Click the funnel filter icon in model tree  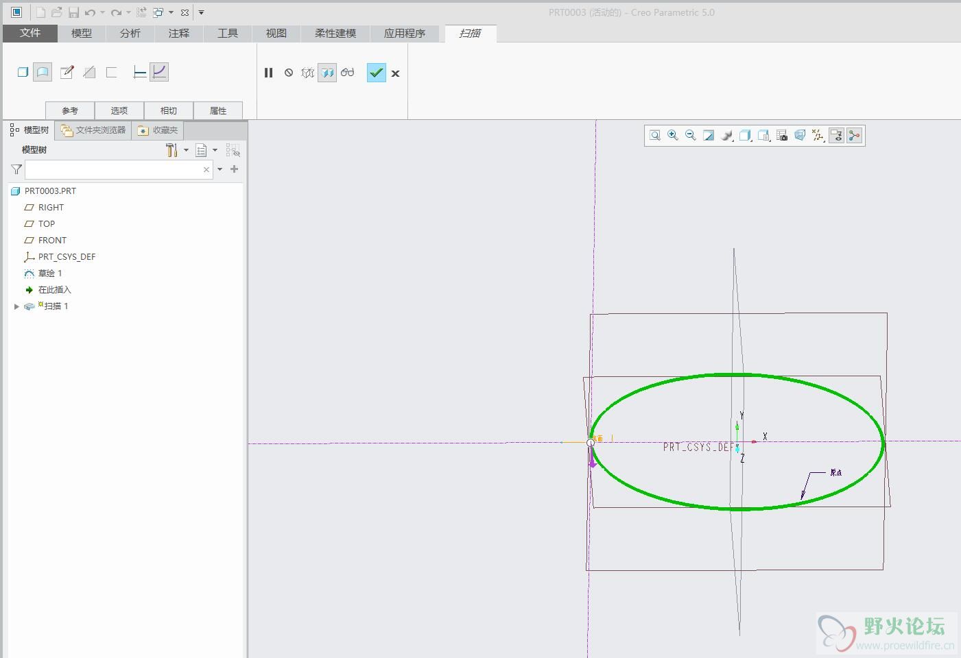(16, 169)
